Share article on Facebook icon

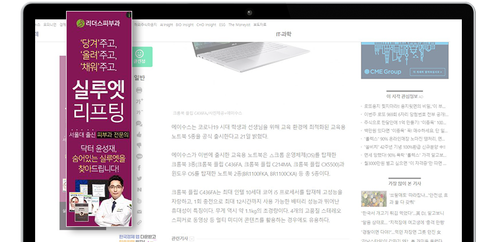click(139, 168)
